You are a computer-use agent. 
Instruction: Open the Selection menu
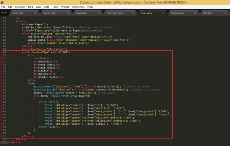(20, 7)
